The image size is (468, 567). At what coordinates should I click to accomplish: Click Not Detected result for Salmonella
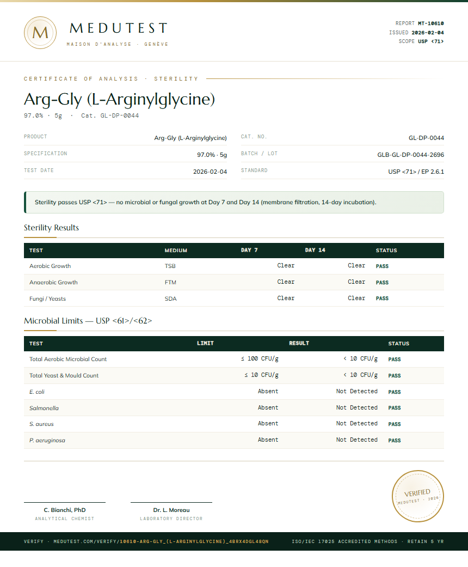(x=356, y=407)
